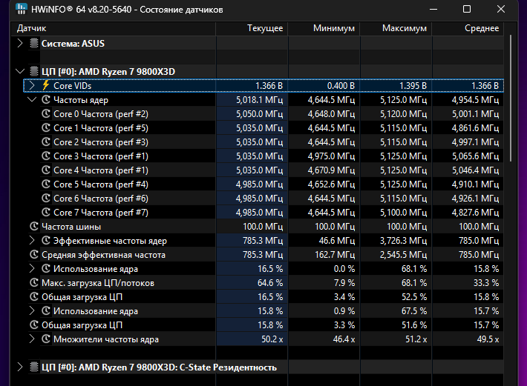
Task: Click the 33.3 % average value
Action: click(x=486, y=283)
